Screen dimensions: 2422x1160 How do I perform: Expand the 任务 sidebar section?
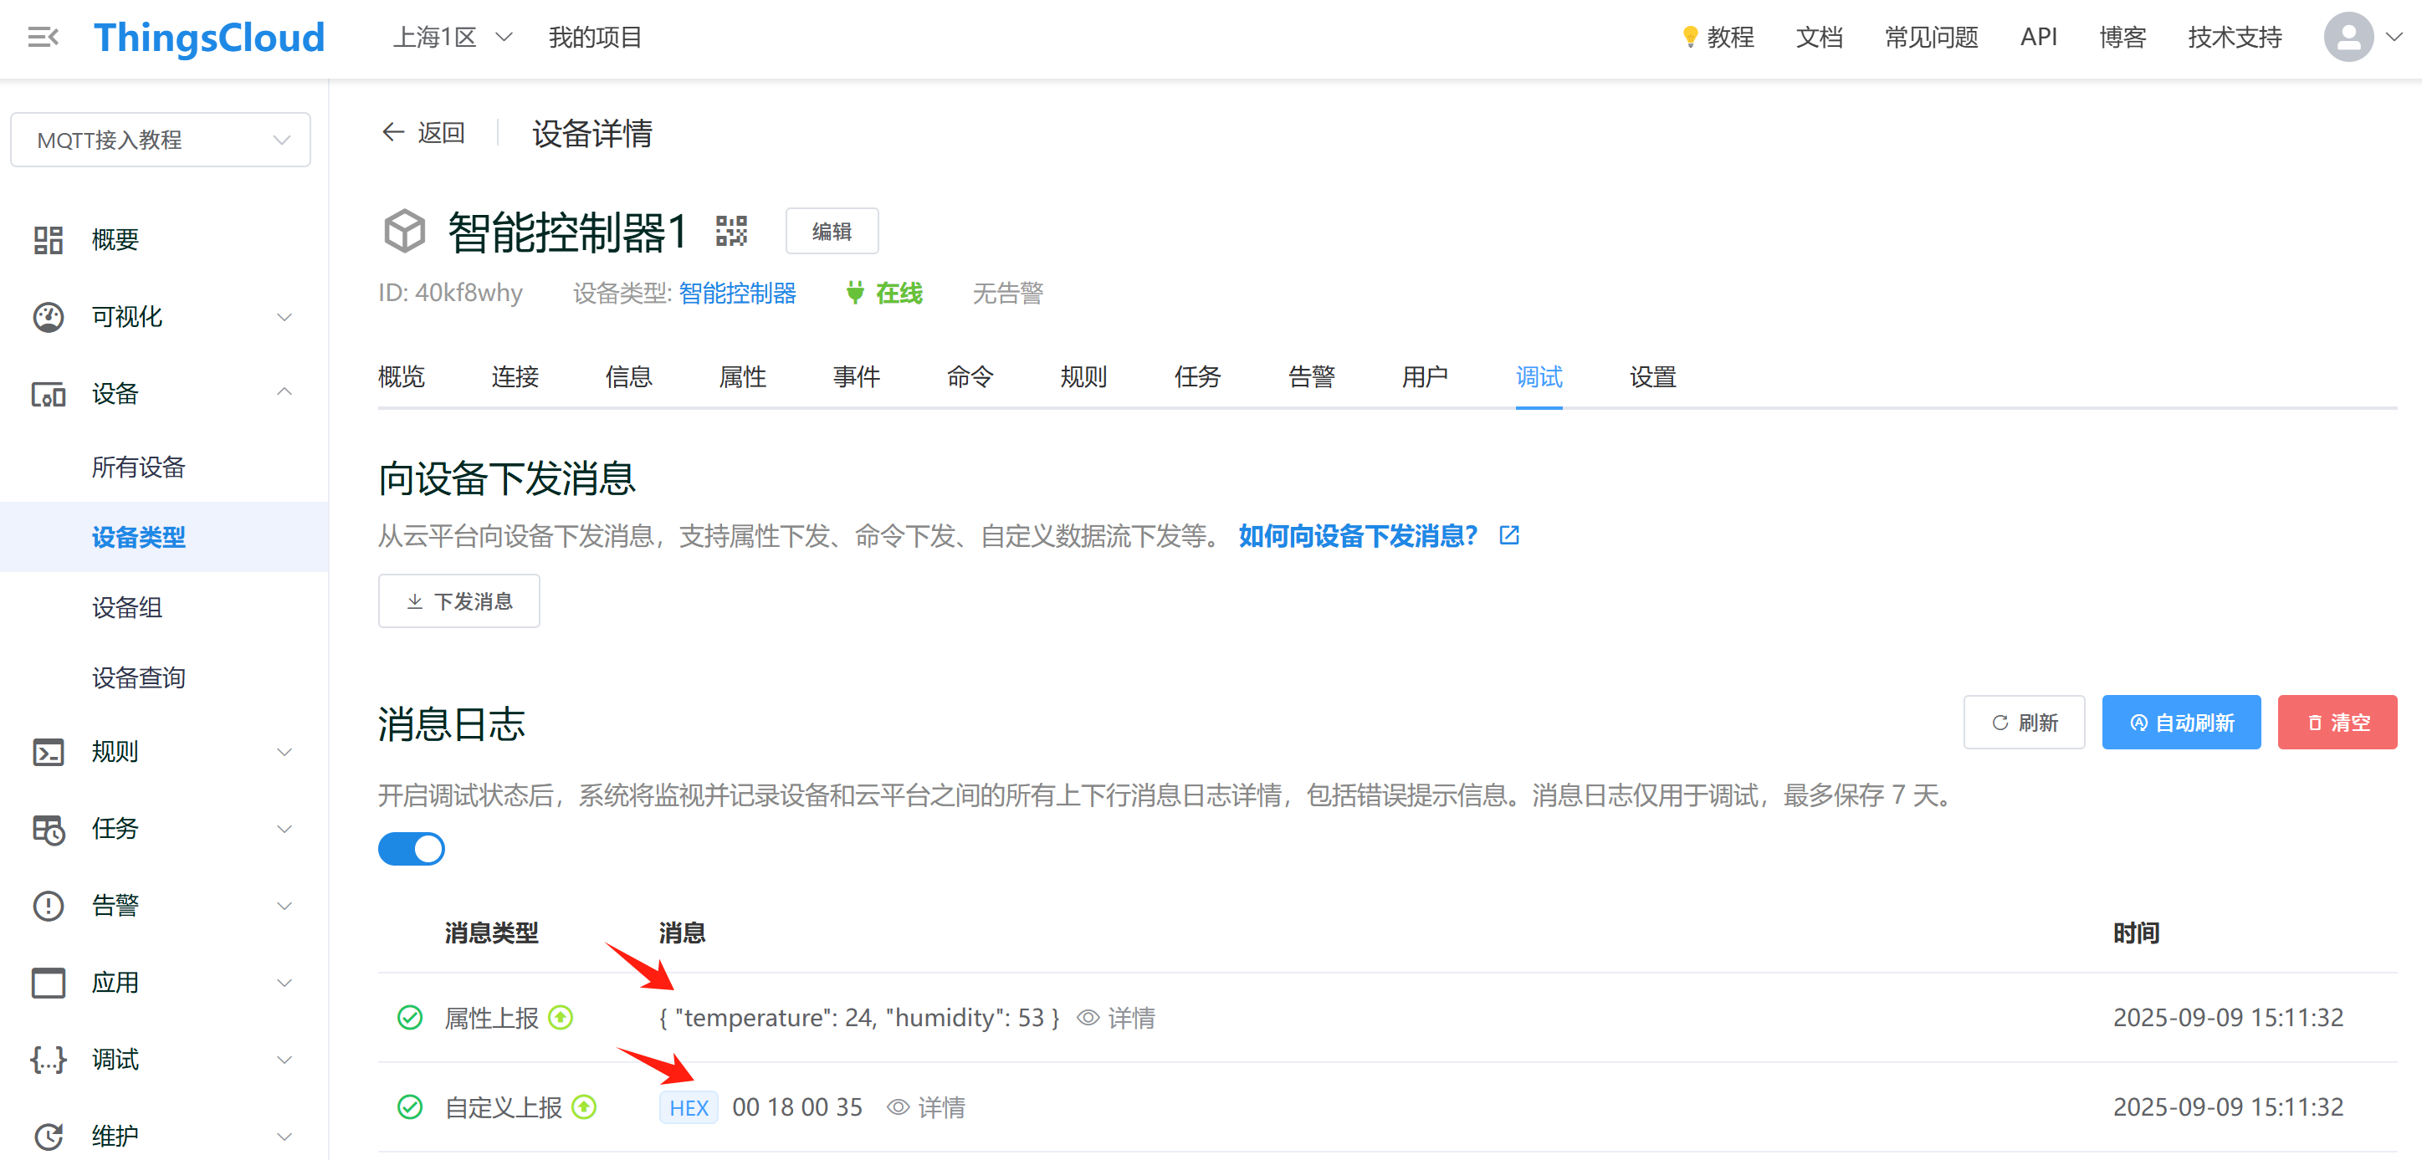(285, 829)
